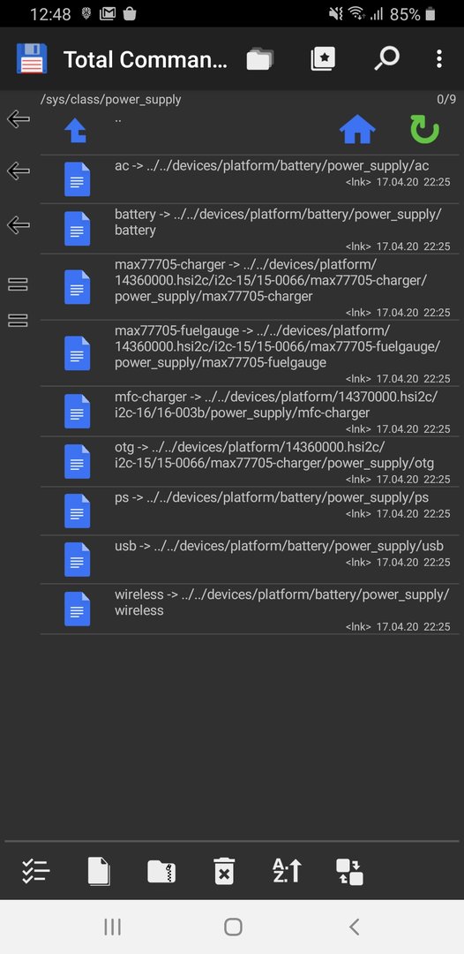The height and width of the screenshot is (954, 464).
Task: Open the search magnifier in top bar
Action: [x=386, y=59]
